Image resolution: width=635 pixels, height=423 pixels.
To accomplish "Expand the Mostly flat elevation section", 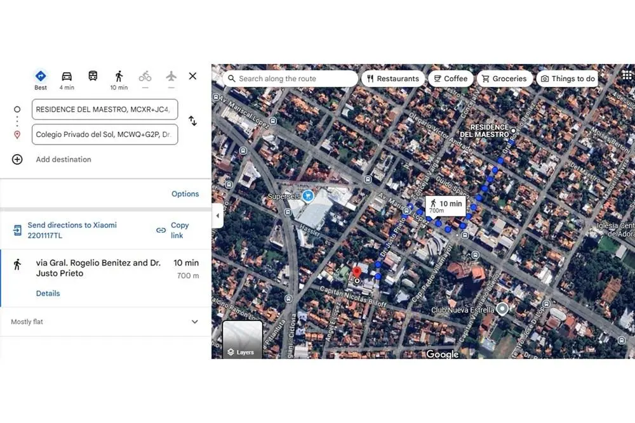I will (195, 322).
